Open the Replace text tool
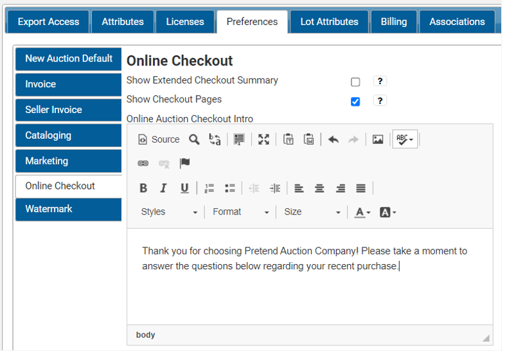The height and width of the screenshot is (354, 507). click(x=215, y=139)
